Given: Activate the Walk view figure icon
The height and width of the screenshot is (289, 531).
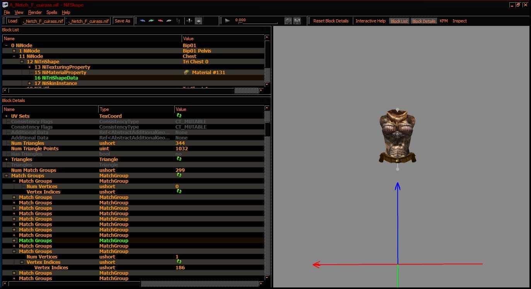Looking at the screenshot, I should 178,21.
